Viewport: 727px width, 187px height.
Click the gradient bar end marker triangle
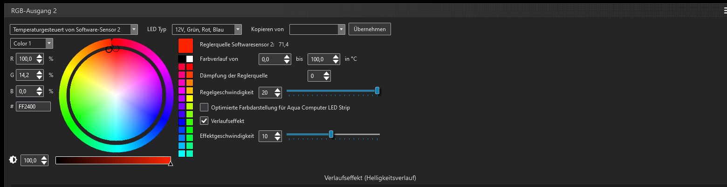pyautogui.click(x=170, y=163)
